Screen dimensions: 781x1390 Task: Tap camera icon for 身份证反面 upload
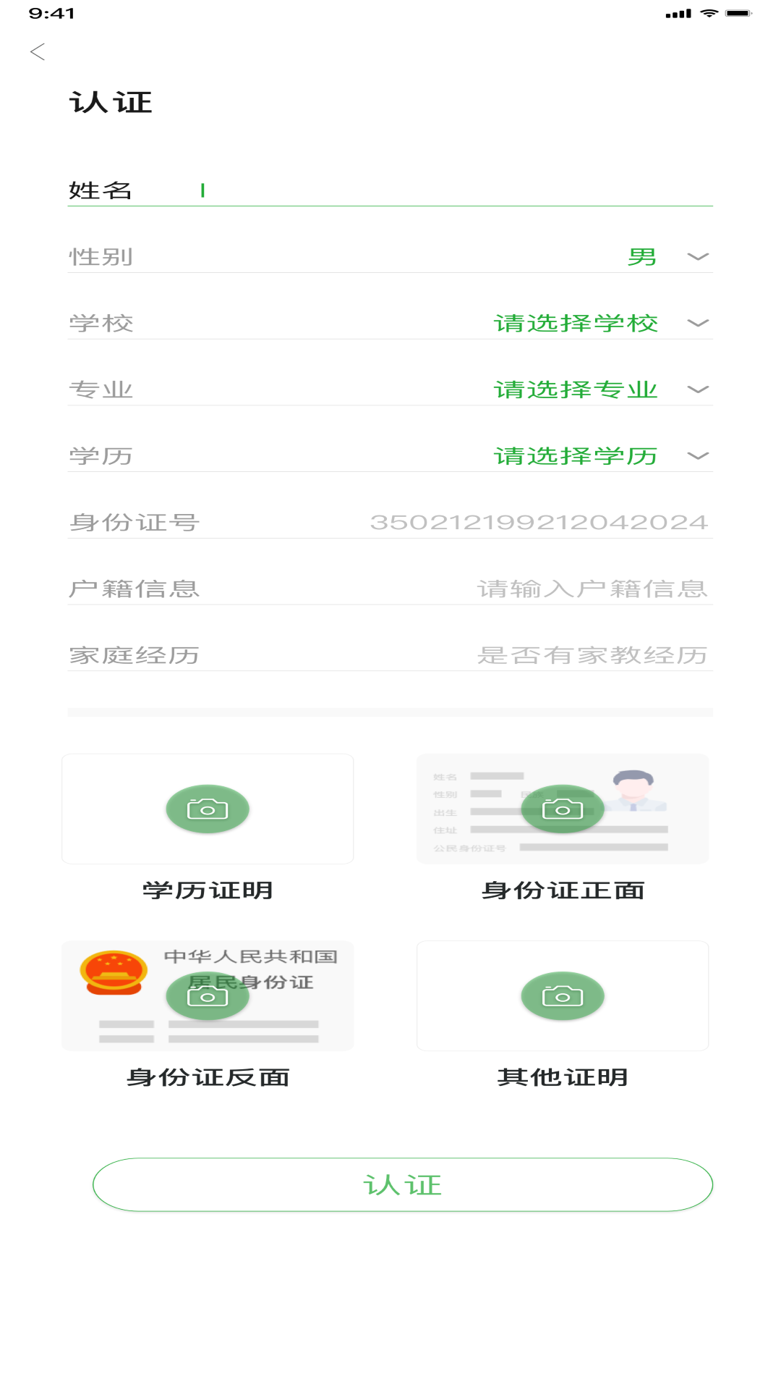[208, 996]
